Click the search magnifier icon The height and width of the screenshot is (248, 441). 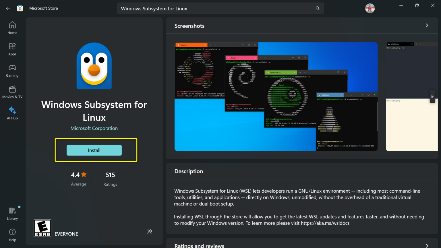tap(317, 8)
